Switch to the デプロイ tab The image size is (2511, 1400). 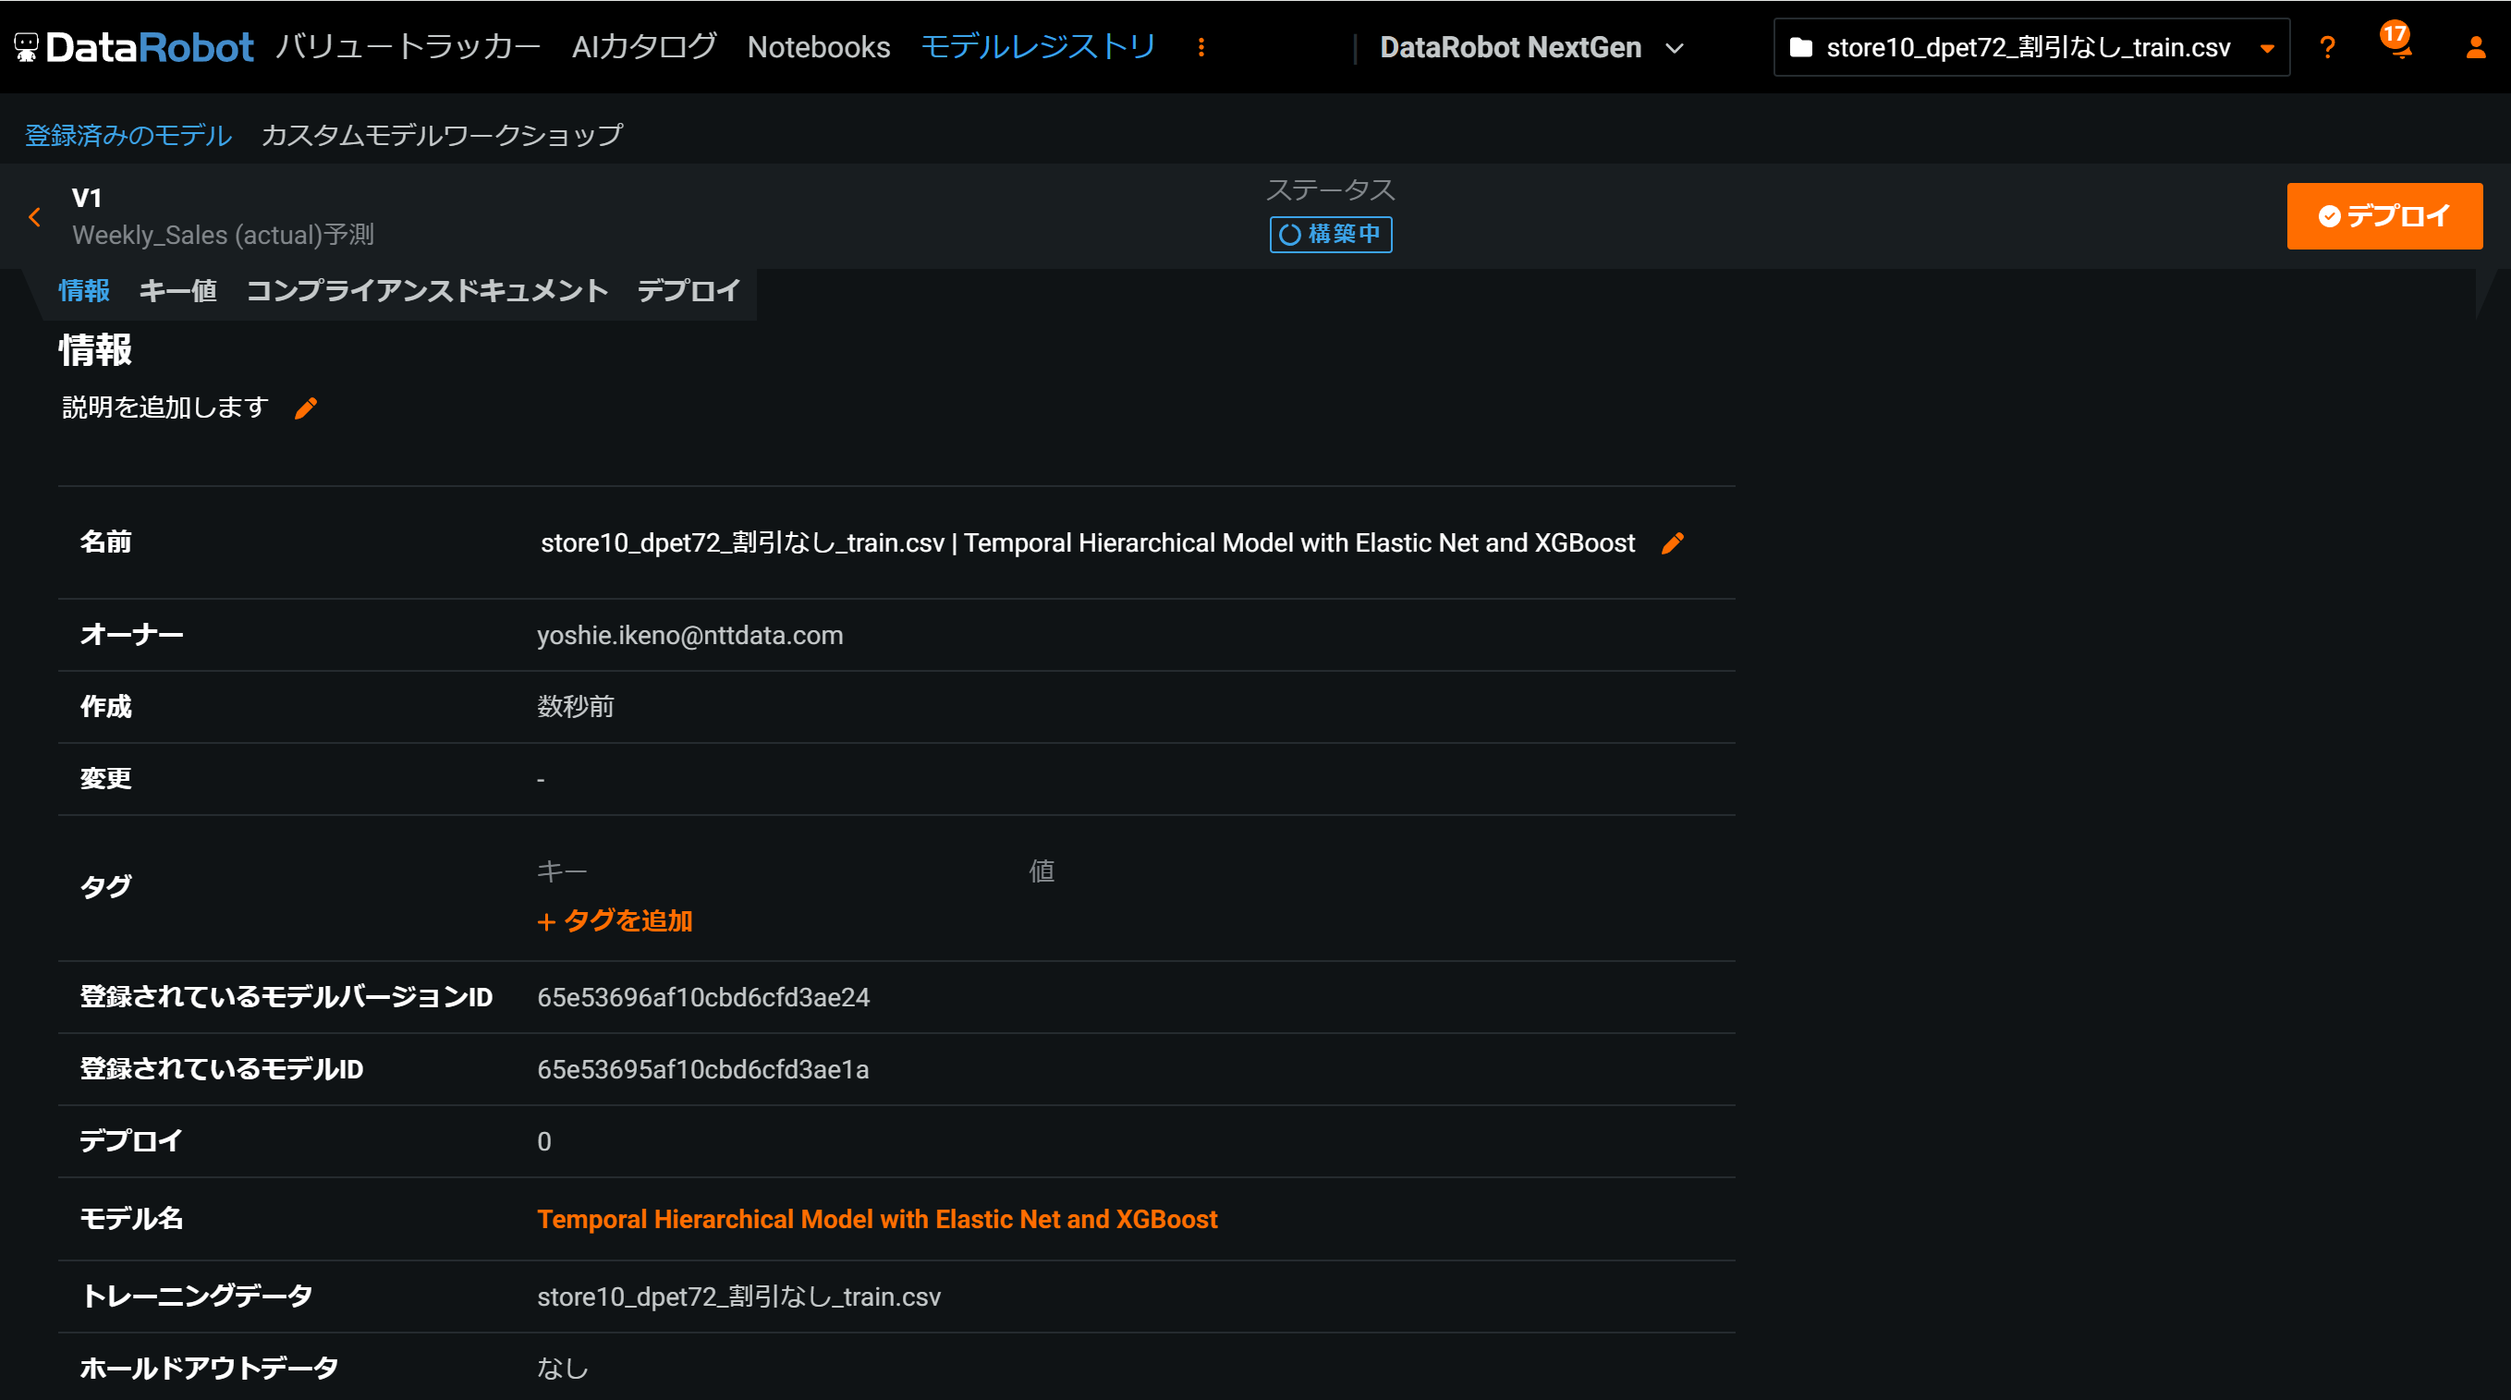(x=689, y=290)
